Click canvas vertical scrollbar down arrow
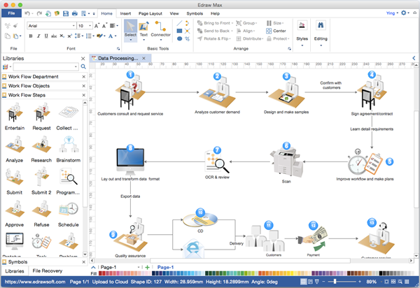Screen dimensions: 420x288 pos(416,256)
